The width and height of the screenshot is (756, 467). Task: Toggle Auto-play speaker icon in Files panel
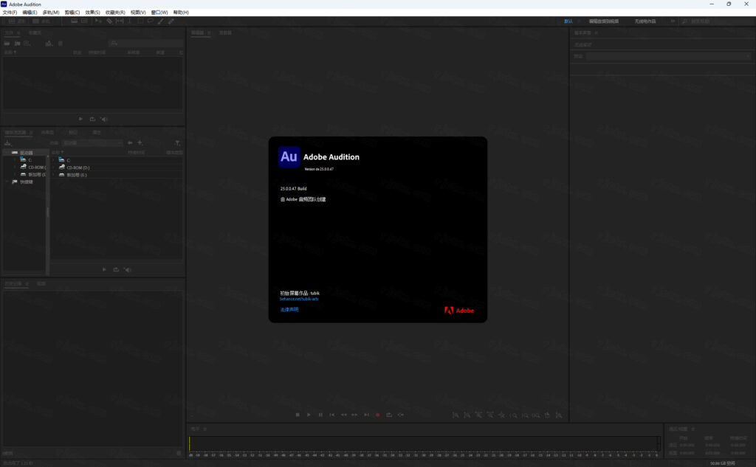click(x=104, y=119)
